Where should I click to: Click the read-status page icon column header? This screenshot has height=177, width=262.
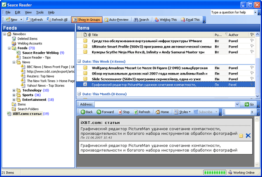point(85,35)
